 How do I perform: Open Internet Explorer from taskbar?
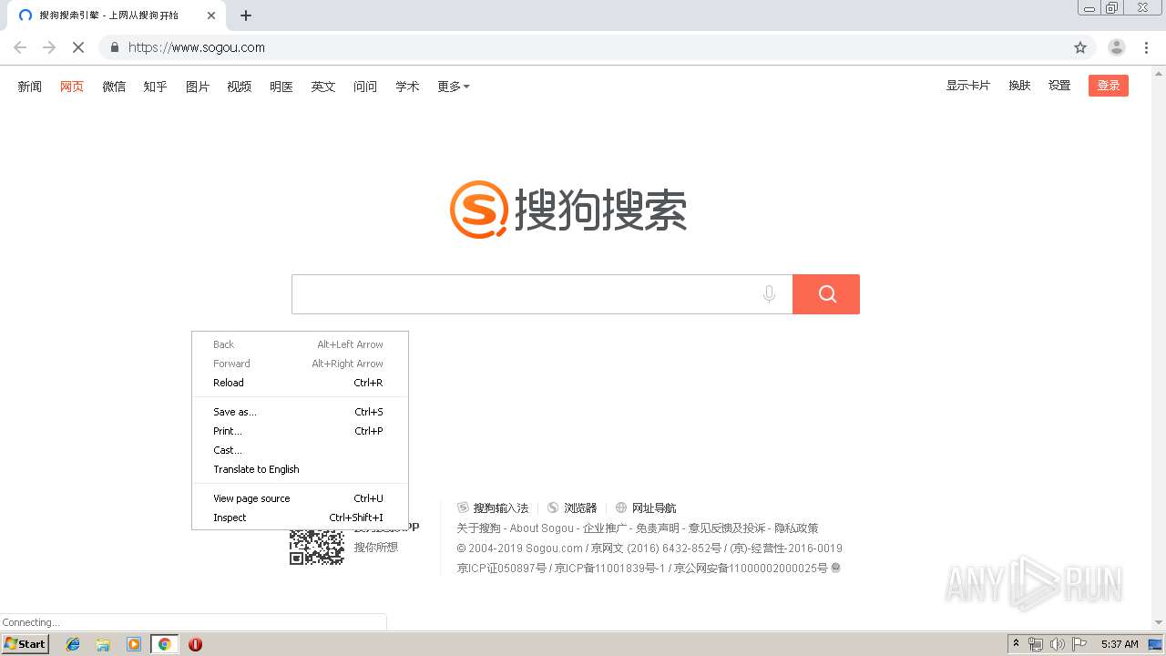tap(73, 644)
